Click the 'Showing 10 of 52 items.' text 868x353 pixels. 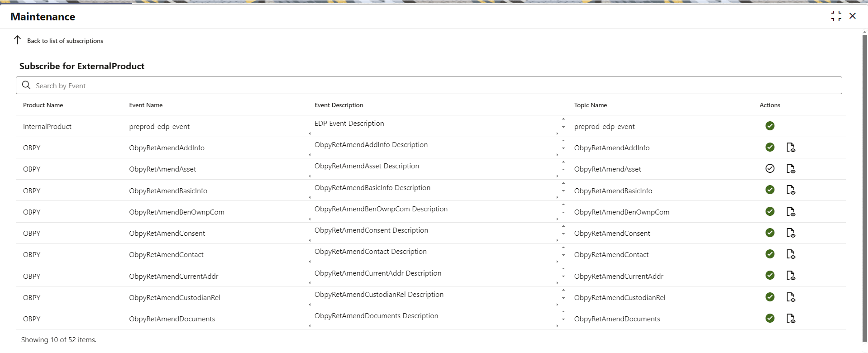pos(59,340)
